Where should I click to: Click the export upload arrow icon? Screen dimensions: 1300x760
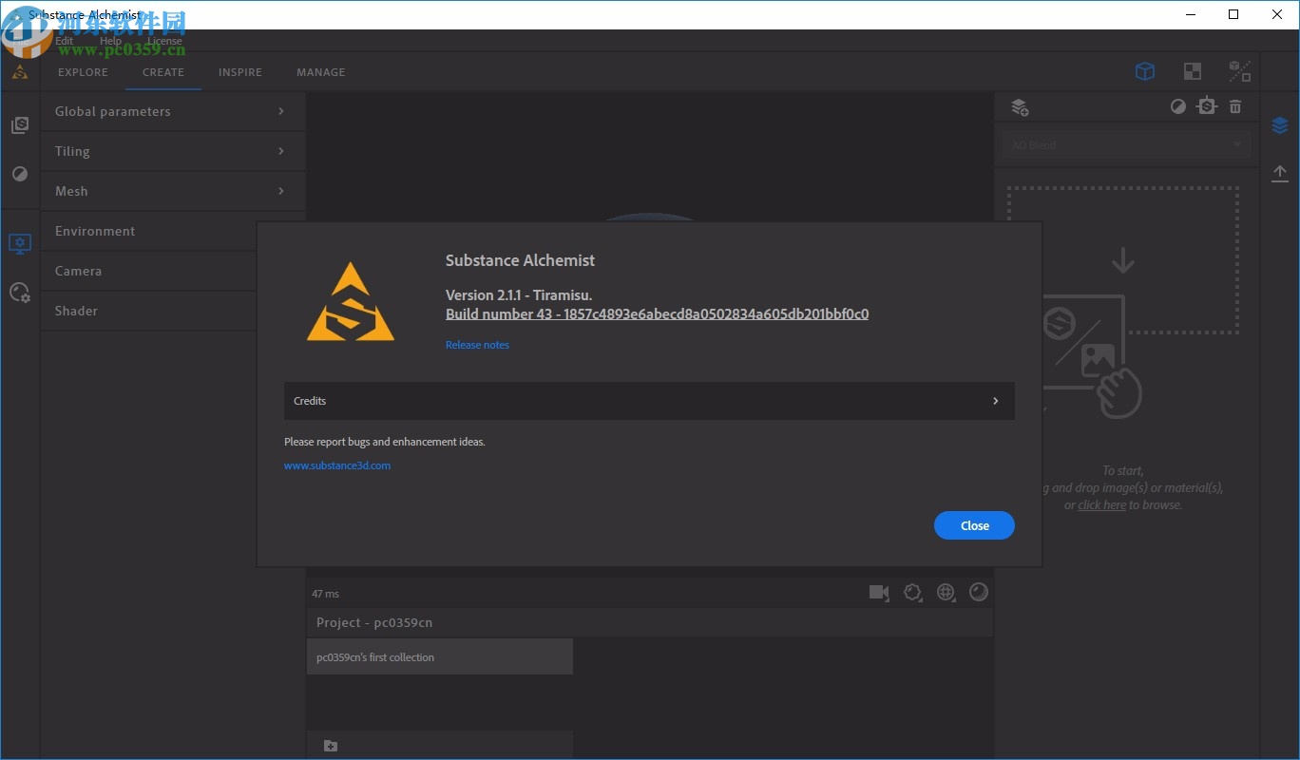[x=1280, y=173]
